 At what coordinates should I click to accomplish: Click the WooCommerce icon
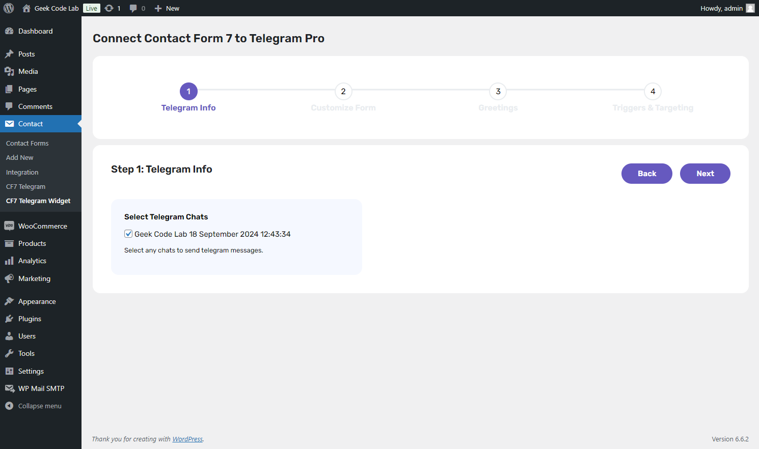[9, 226]
